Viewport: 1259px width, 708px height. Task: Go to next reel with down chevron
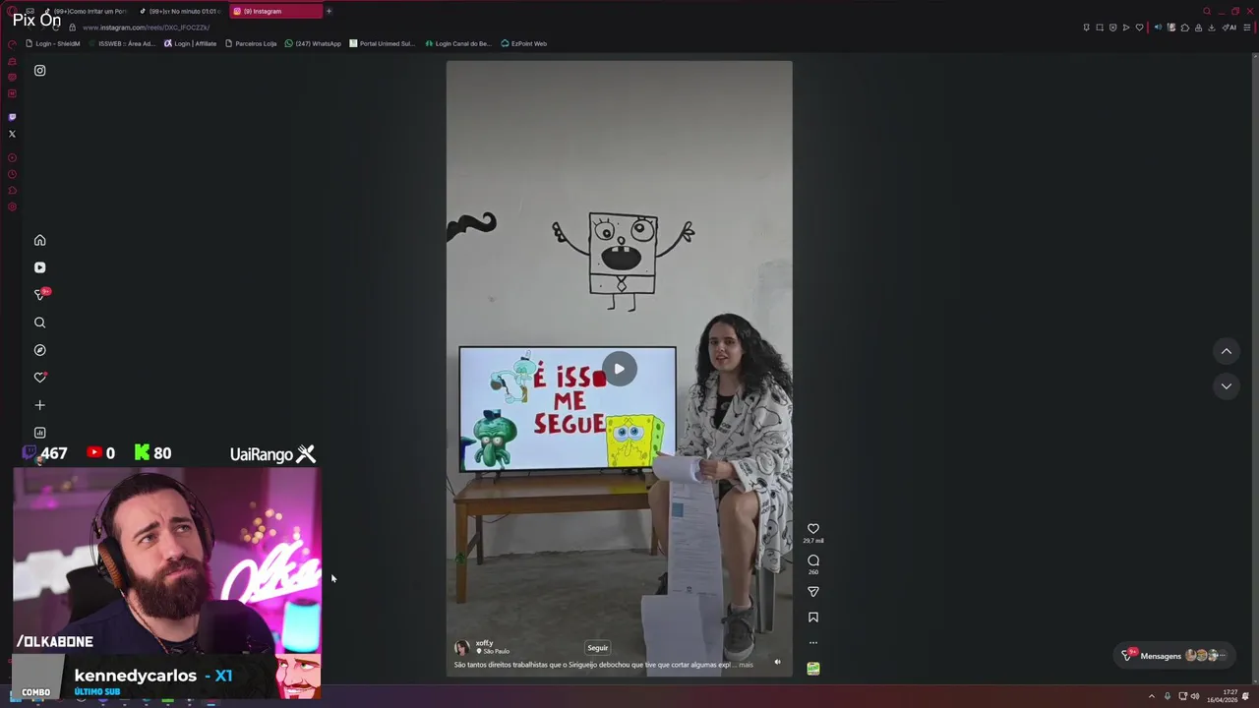(x=1227, y=386)
